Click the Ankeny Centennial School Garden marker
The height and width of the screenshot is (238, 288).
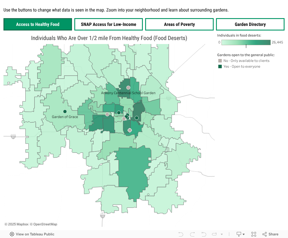point(128,87)
